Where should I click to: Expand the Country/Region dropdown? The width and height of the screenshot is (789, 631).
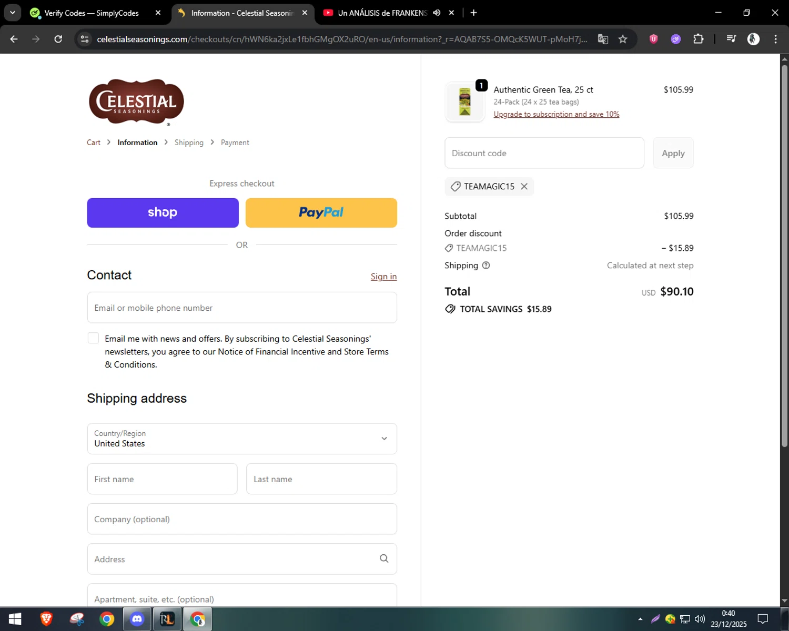(x=242, y=439)
